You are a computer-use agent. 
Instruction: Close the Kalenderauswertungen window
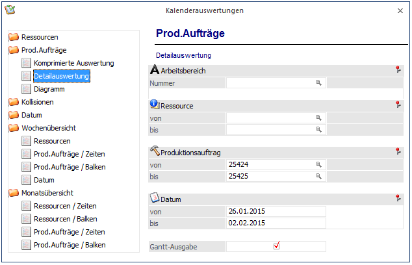pyautogui.click(x=400, y=11)
